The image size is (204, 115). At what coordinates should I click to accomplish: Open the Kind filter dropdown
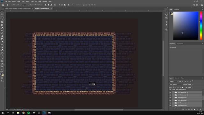click(174, 81)
